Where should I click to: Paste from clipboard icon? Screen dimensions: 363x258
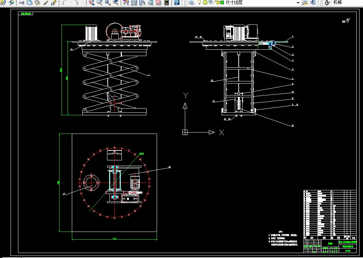point(38,2)
